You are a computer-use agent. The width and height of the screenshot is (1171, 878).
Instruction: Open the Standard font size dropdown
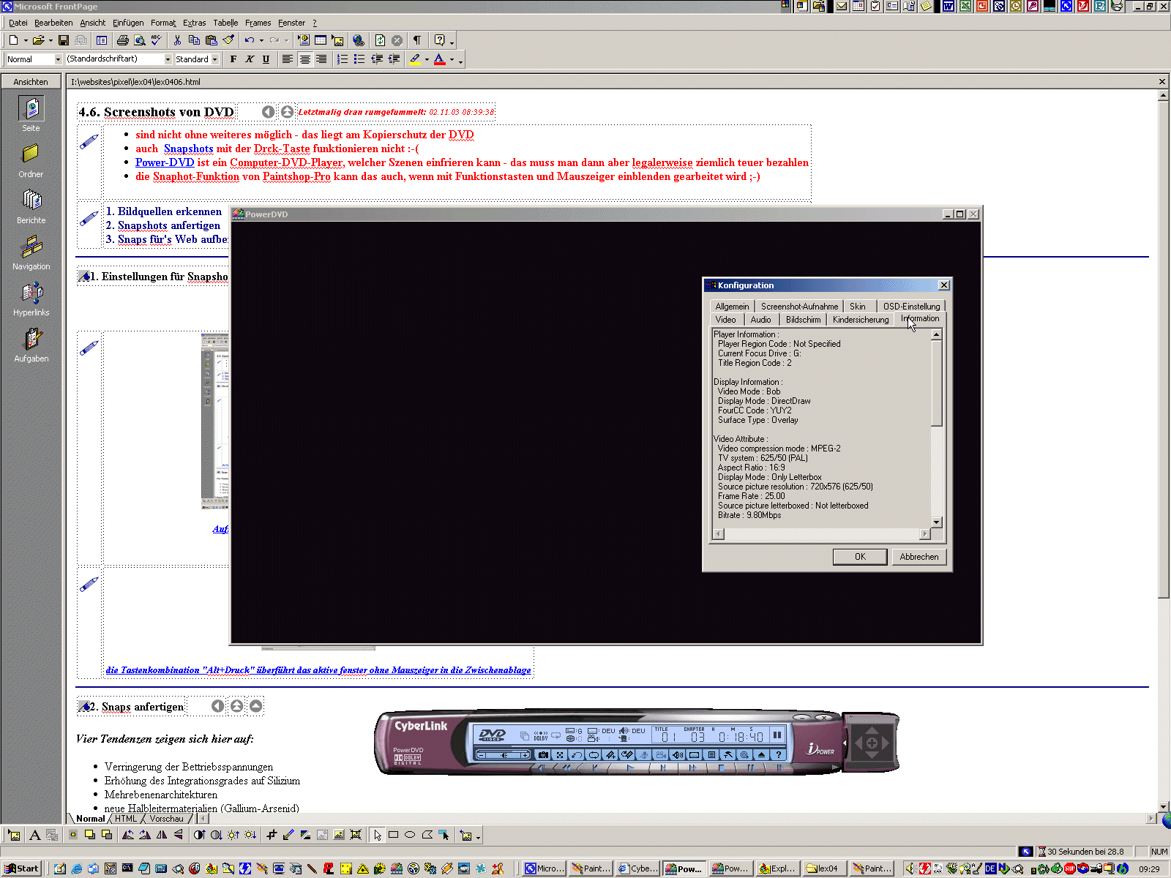(214, 59)
